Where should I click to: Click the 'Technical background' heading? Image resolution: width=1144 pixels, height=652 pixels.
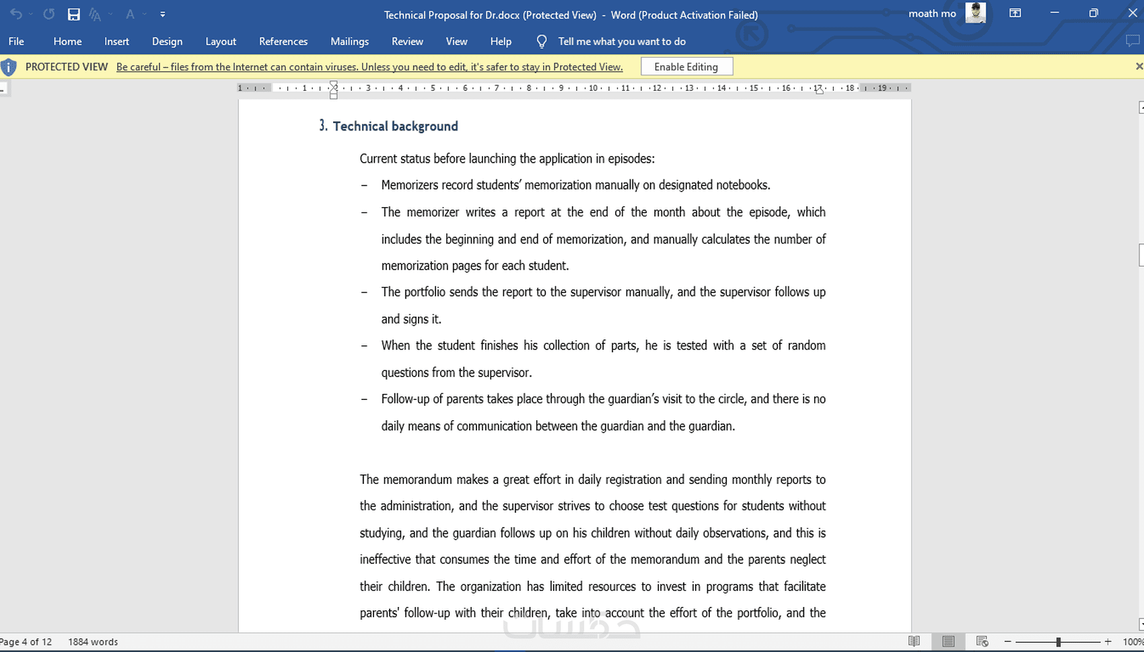pyautogui.click(x=395, y=126)
